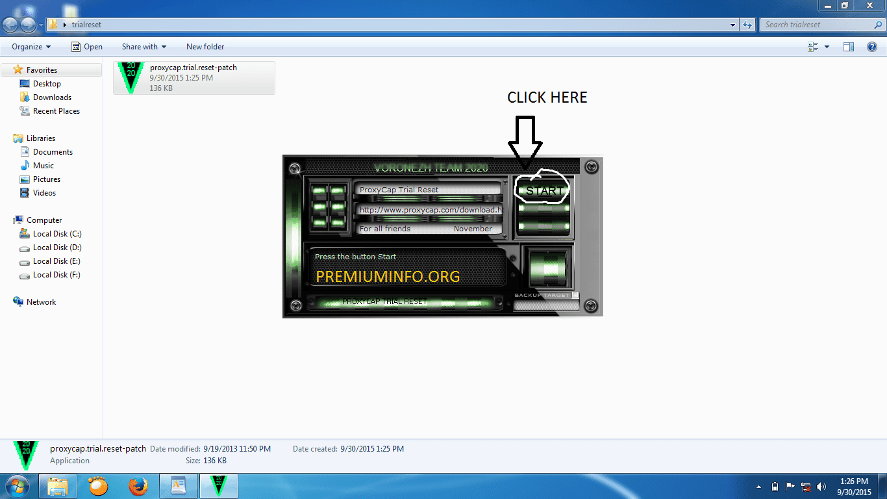Viewport: 887px width, 499px height.
Task: Click the PROXYCAP TRIAL RESET progress bar
Action: 405,302
